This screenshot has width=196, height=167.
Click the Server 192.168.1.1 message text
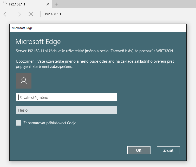pyautogui.click(x=95, y=51)
